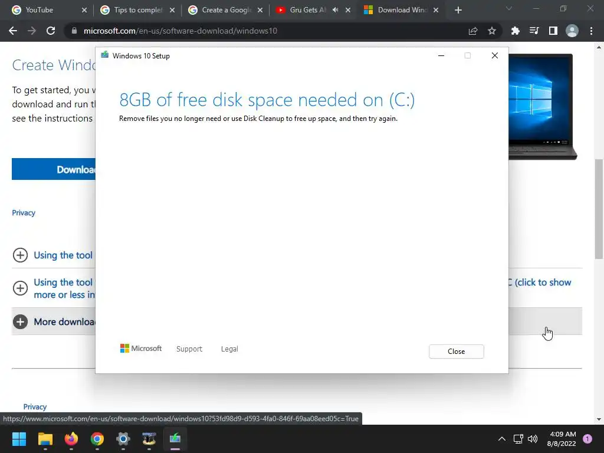Click the page vertical scrollbar thumb

pos(599,209)
